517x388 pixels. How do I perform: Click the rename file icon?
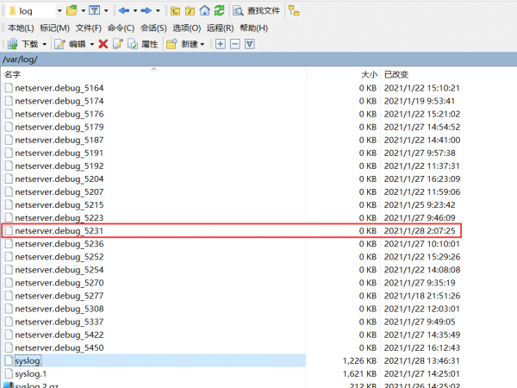117,44
